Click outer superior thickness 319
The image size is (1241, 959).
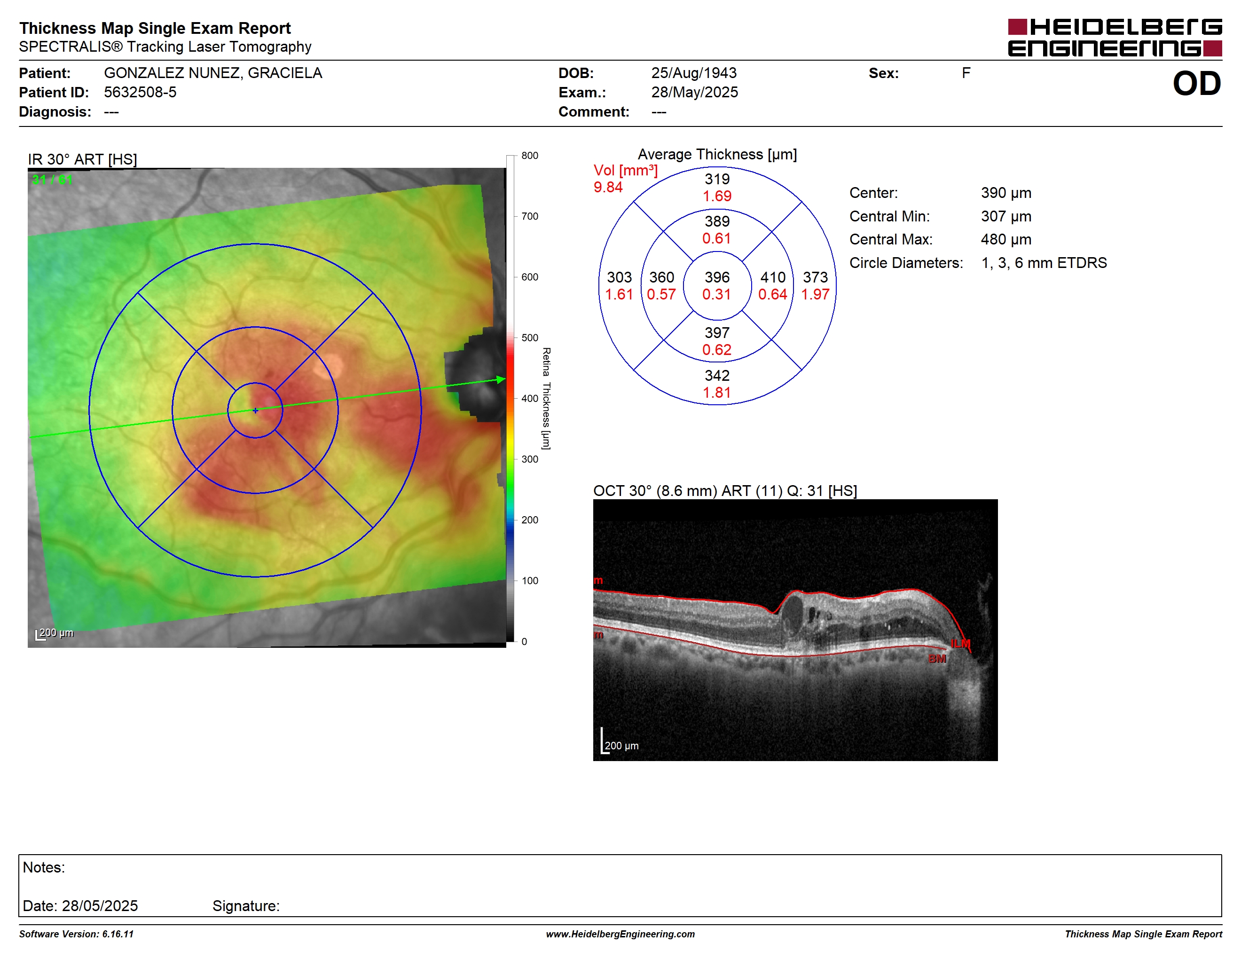717,179
